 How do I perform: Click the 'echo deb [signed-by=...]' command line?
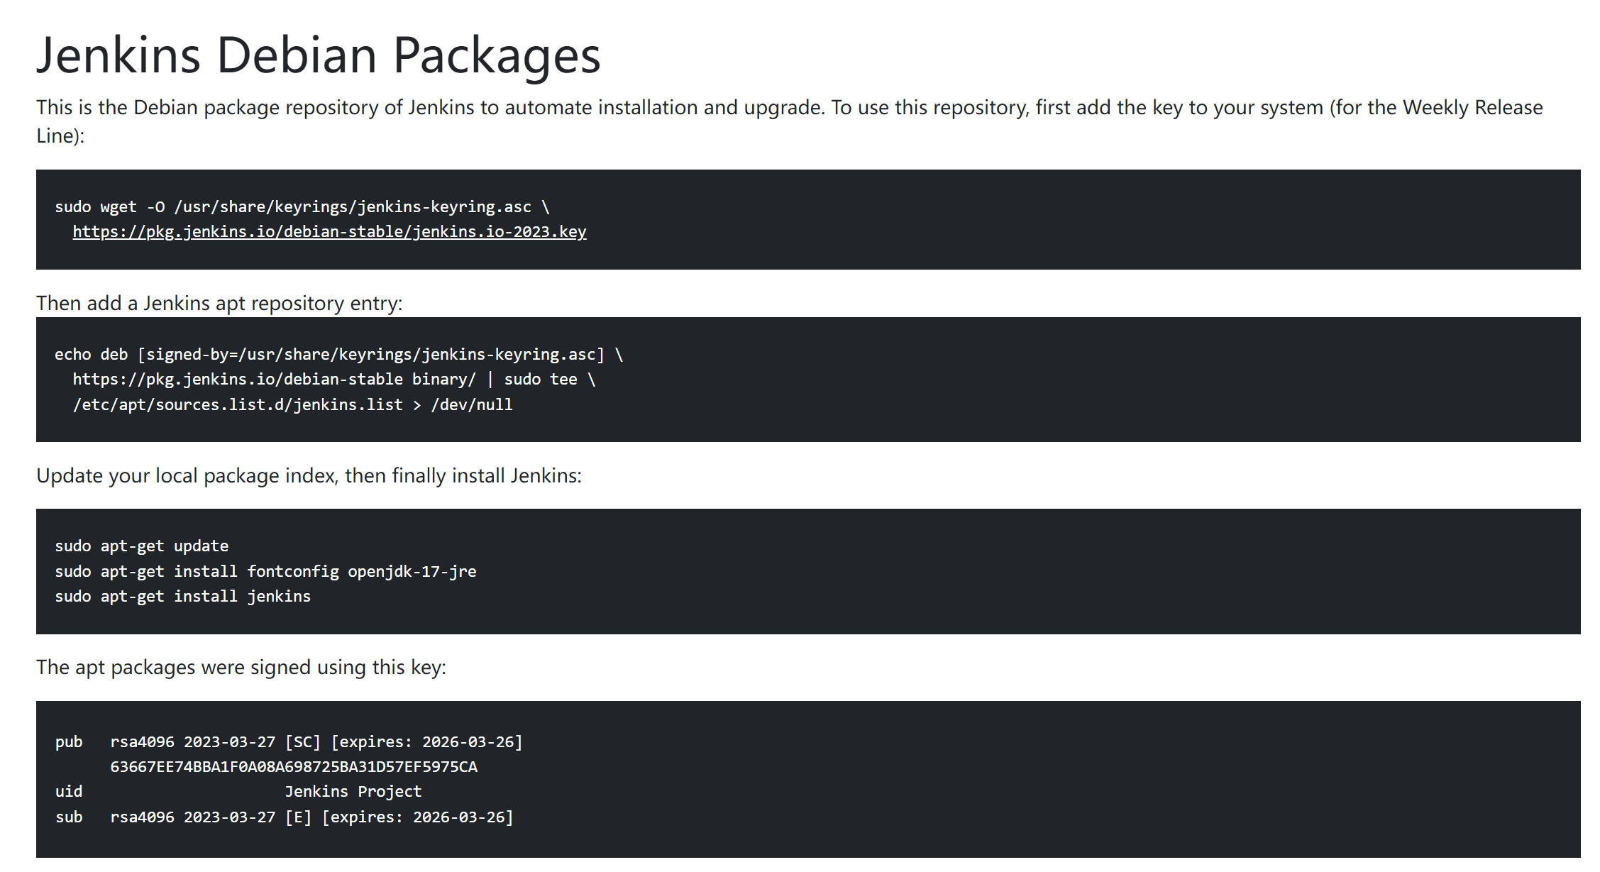[339, 354]
